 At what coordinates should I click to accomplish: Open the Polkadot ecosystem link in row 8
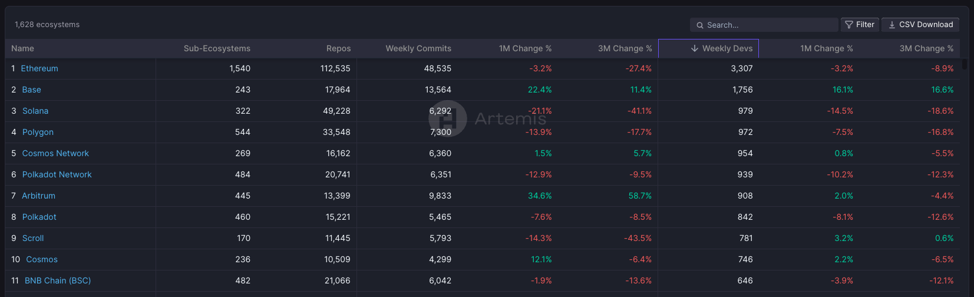pos(39,217)
